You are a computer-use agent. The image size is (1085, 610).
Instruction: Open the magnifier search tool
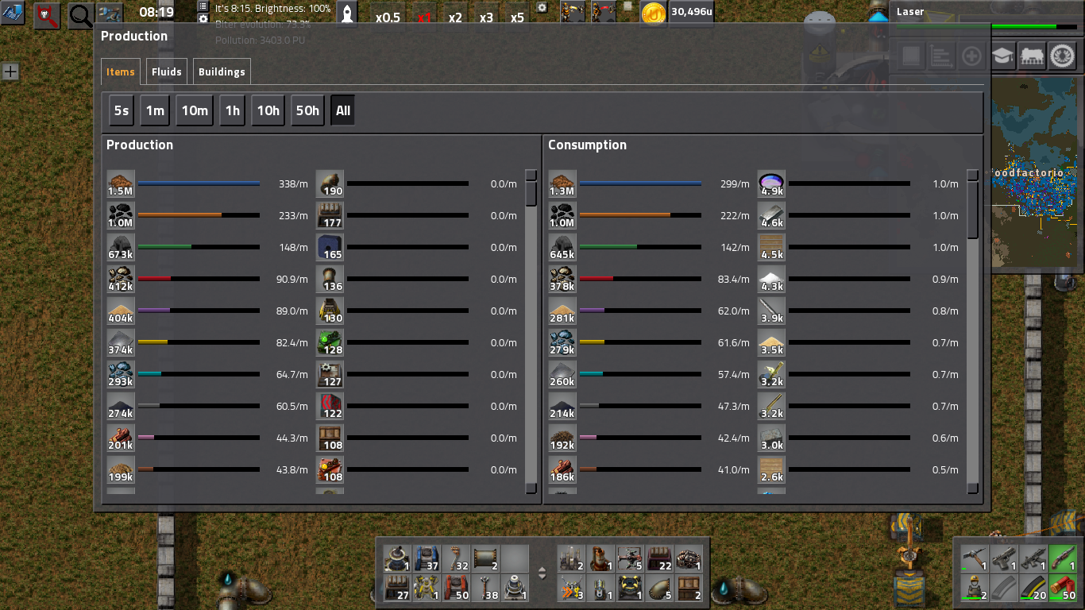pos(80,15)
